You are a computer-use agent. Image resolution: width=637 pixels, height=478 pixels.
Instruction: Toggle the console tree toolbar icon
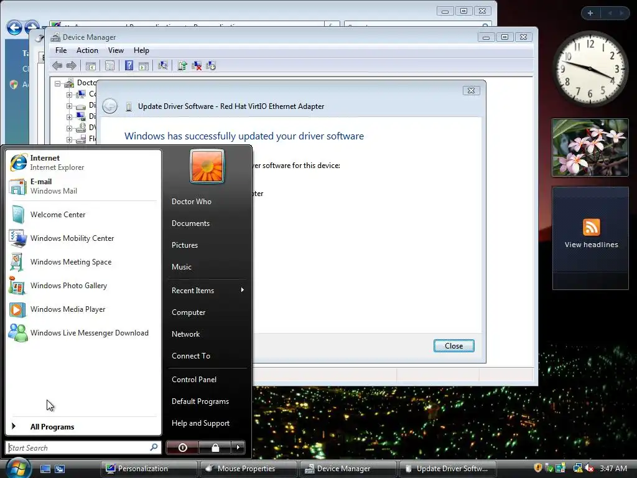tap(91, 66)
